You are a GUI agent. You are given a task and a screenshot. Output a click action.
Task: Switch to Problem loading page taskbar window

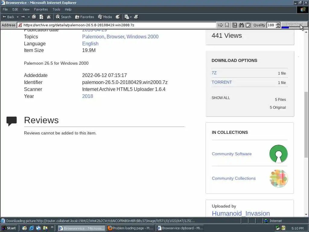[x=130, y=228]
